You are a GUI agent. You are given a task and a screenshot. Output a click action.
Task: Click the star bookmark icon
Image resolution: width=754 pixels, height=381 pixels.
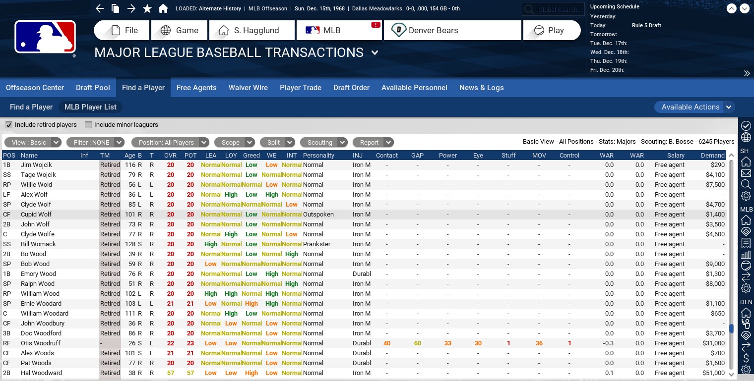click(x=147, y=8)
